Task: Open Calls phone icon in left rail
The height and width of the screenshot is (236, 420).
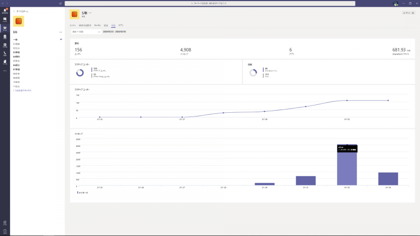Action: [x=5, y=53]
